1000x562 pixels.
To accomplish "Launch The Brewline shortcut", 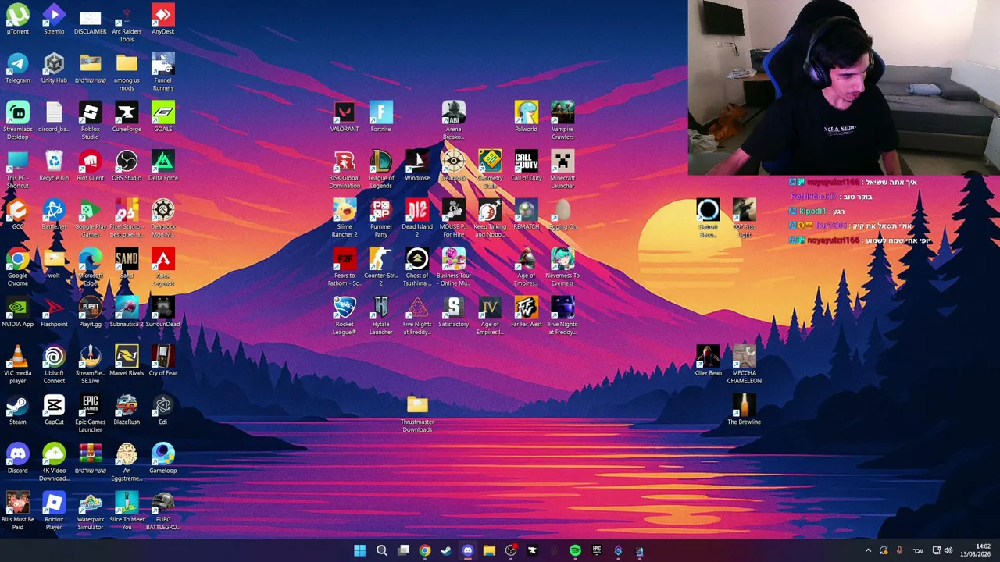I will tap(744, 410).
